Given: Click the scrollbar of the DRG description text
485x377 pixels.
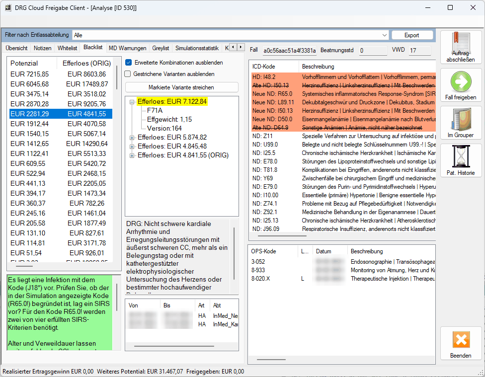Looking at the screenshot, I should coord(234,254).
